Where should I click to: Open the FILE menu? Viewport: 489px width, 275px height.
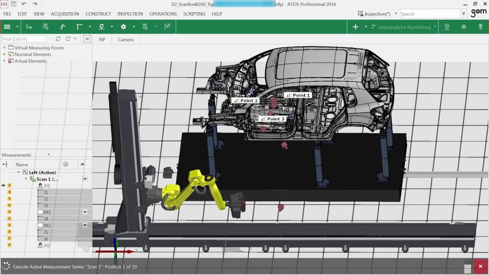[7, 14]
